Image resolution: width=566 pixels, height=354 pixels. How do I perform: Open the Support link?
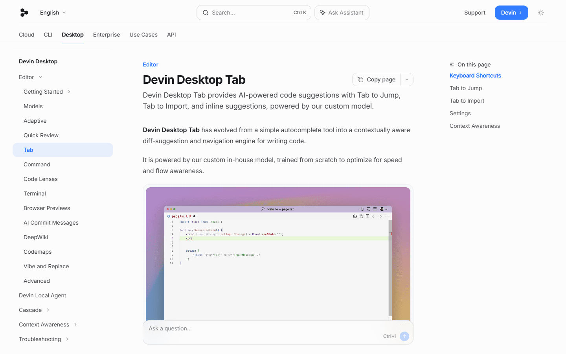(x=475, y=13)
